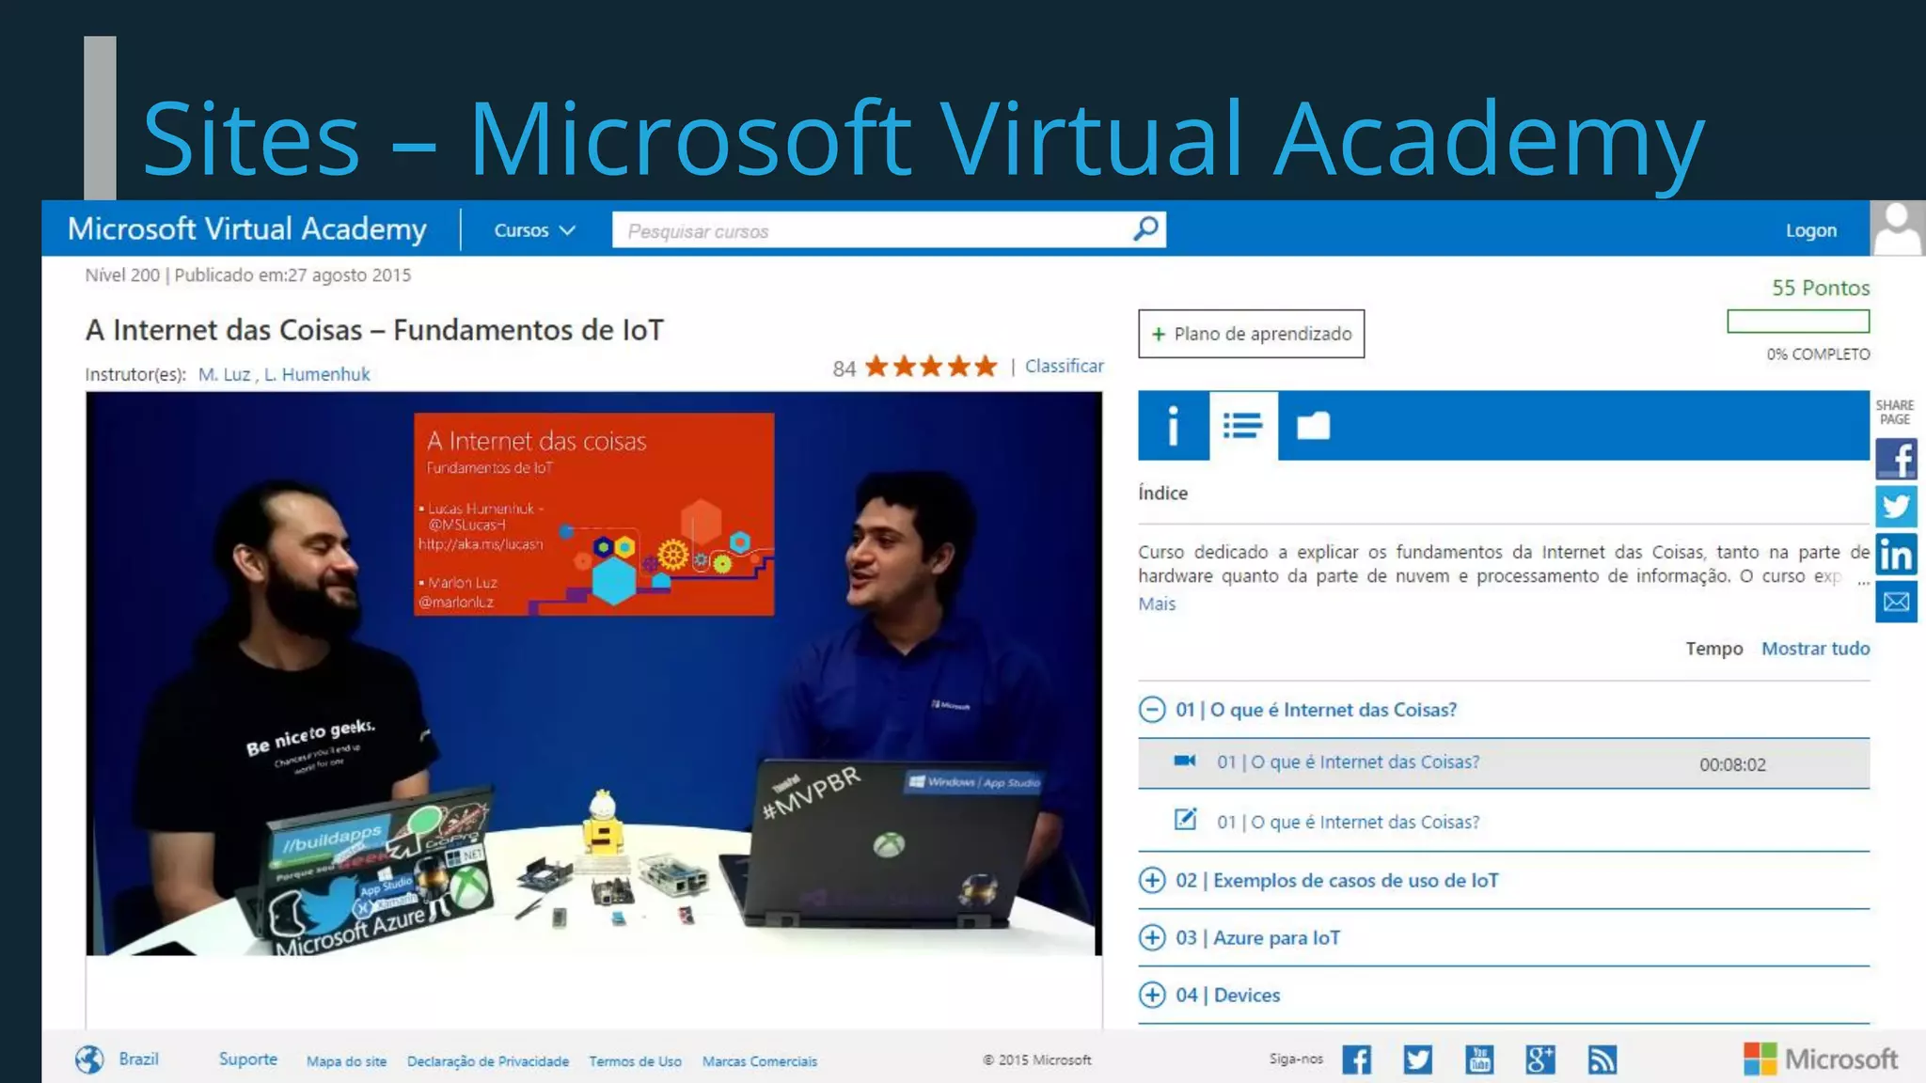
Task: Open the Cursos dropdown menu
Action: tap(534, 230)
